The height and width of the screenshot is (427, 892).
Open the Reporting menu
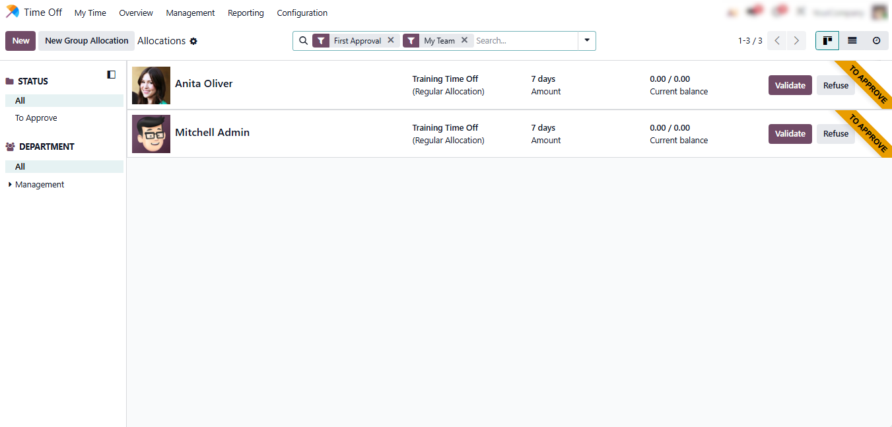click(246, 13)
